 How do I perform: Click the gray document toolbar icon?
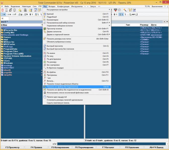[25, 10]
